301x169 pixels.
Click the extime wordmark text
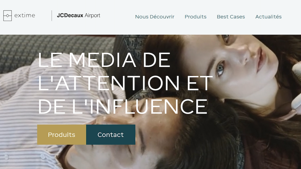25,15
